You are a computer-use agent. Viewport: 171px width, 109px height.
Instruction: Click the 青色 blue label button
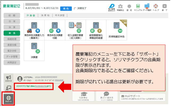pyautogui.click(x=66, y=9)
